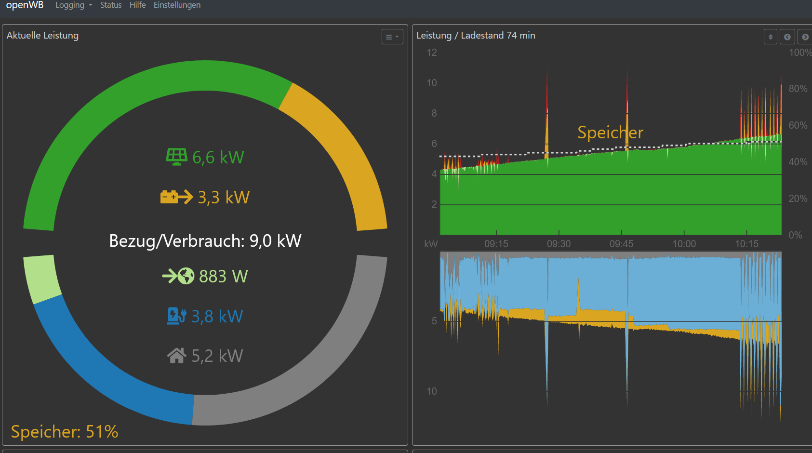The image size is (812, 453).
Task: Click the charging station icon
Action: click(x=176, y=316)
